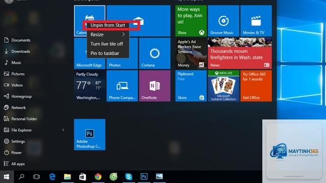Open the green circular taskbar app icon

point(113,177)
